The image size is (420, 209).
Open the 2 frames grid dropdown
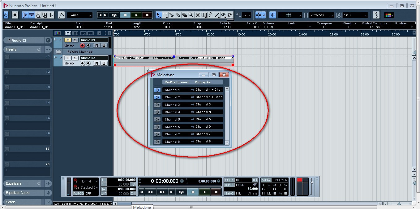click(322, 15)
